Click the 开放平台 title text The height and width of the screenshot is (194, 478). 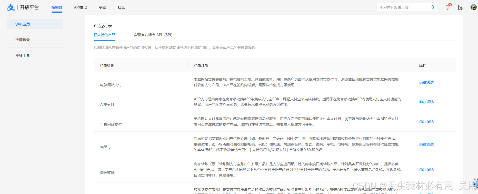(29, 7)
